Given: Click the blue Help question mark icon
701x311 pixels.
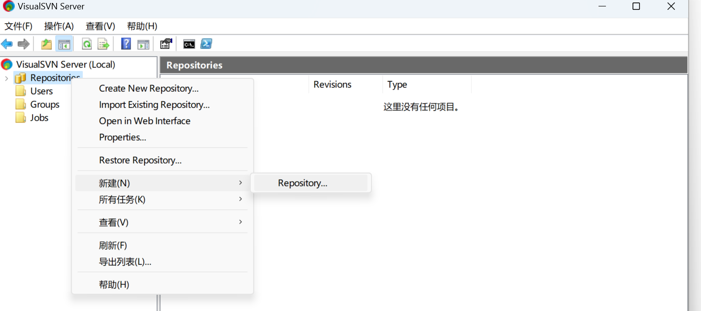Looking at the screenshot, I should (126, 44).
